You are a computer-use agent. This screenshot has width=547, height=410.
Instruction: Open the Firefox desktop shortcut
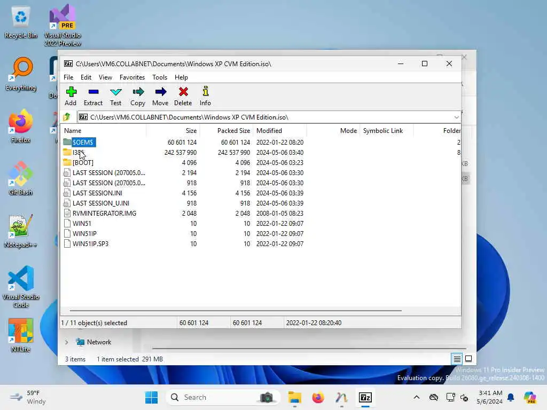click(21, 126)
